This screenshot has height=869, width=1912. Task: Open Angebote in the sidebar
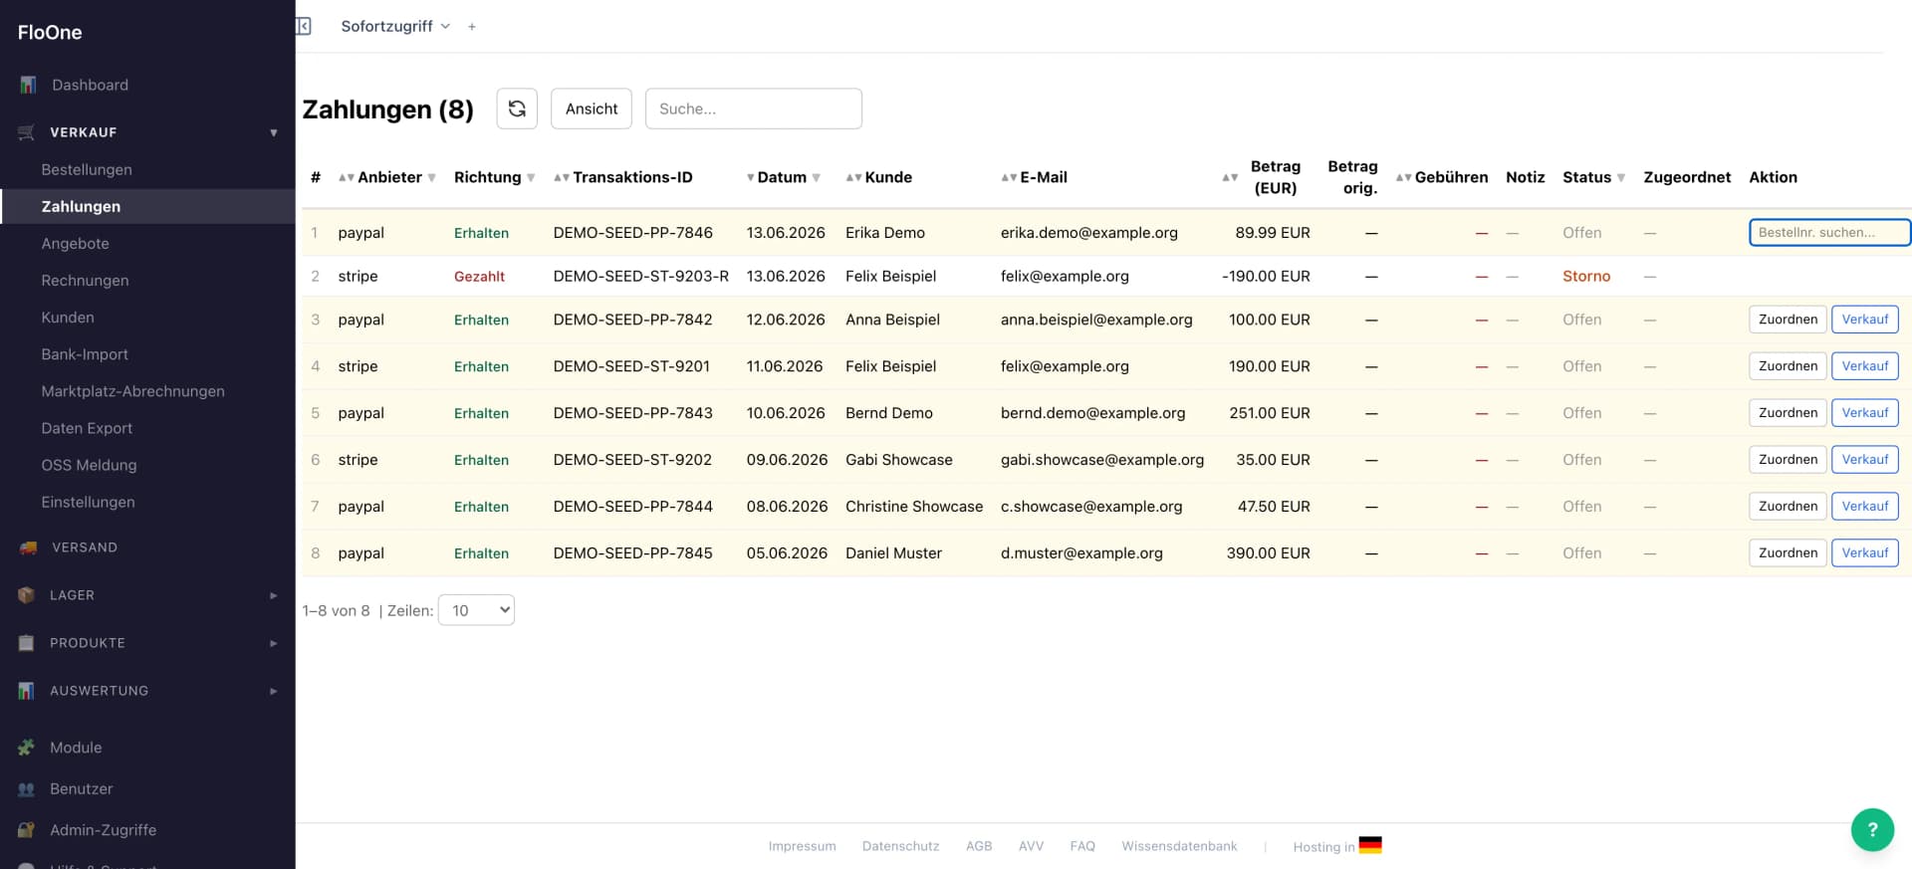coord(75,244)
